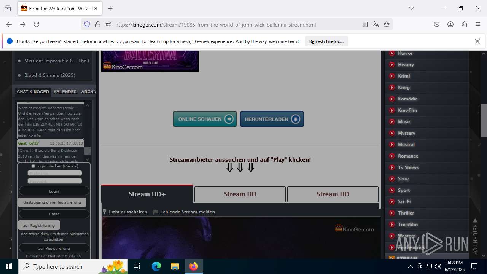Screen dimensions: 487x274
Task: Open Firefox application menu
Action: click(478, 24)
